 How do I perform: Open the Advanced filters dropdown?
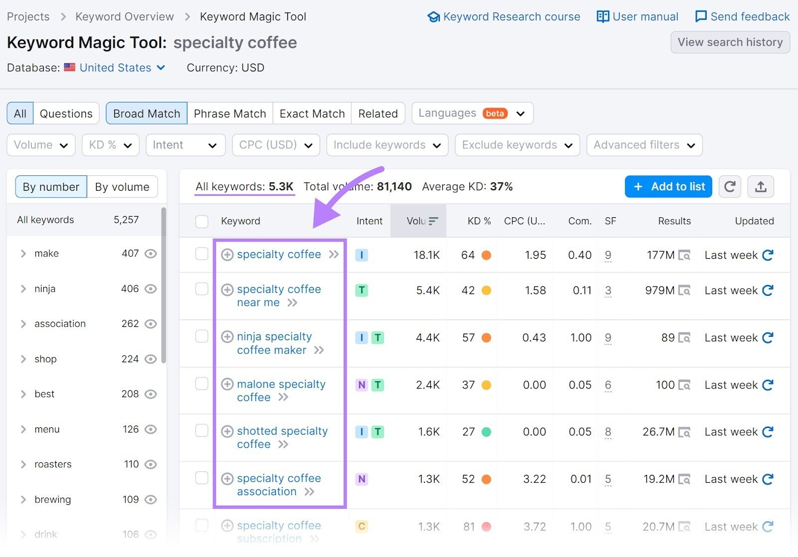[644, 145]
